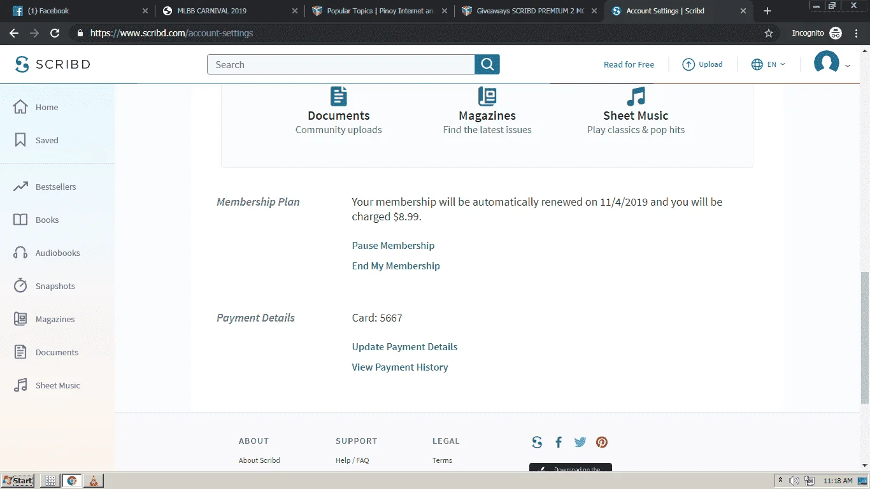870x489 pixels.
Task: Reload the page with the browser refresh button
Action: coord(55,33)
